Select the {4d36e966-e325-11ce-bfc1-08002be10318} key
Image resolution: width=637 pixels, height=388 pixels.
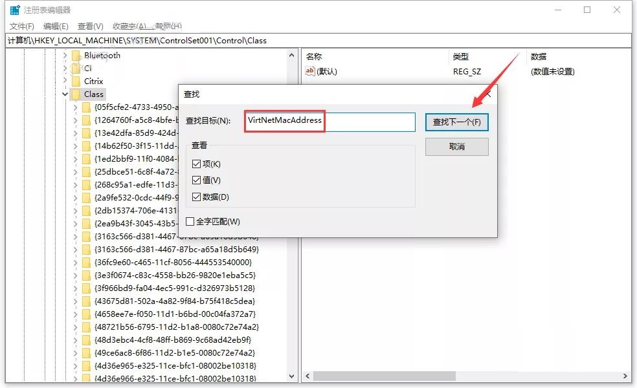point(175,378)
